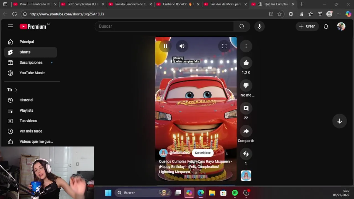Open the media control music note icon

point(301,14)
